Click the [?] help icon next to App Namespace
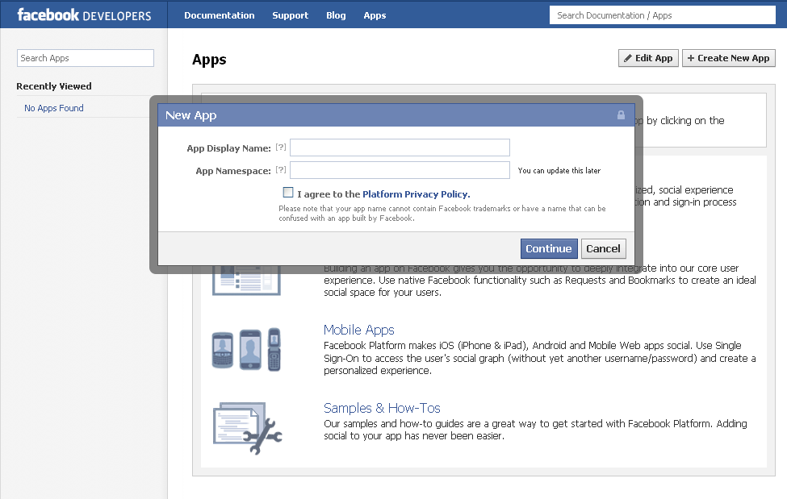The width and height of the screenshot is (787, 499). (x=279, y=170)
